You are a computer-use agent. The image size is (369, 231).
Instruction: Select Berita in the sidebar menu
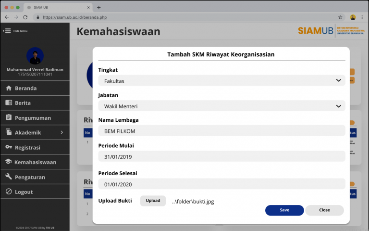point(35,103)
